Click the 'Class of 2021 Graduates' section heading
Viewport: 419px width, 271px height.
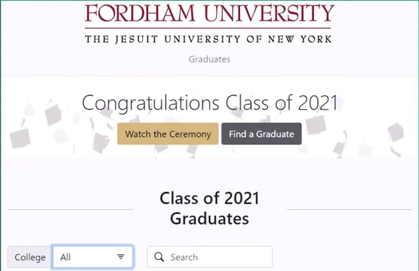[209, 208]
